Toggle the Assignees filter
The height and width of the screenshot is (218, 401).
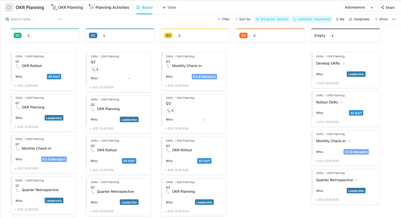tap(359, 19)
